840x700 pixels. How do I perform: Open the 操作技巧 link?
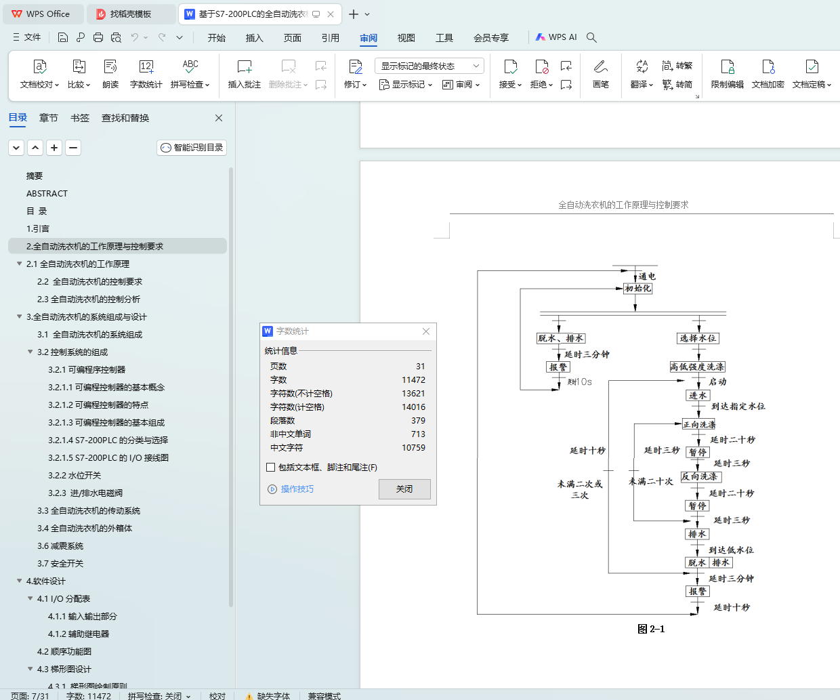297,489
